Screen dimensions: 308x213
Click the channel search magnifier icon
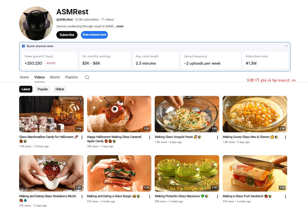[x=87, y=77]
